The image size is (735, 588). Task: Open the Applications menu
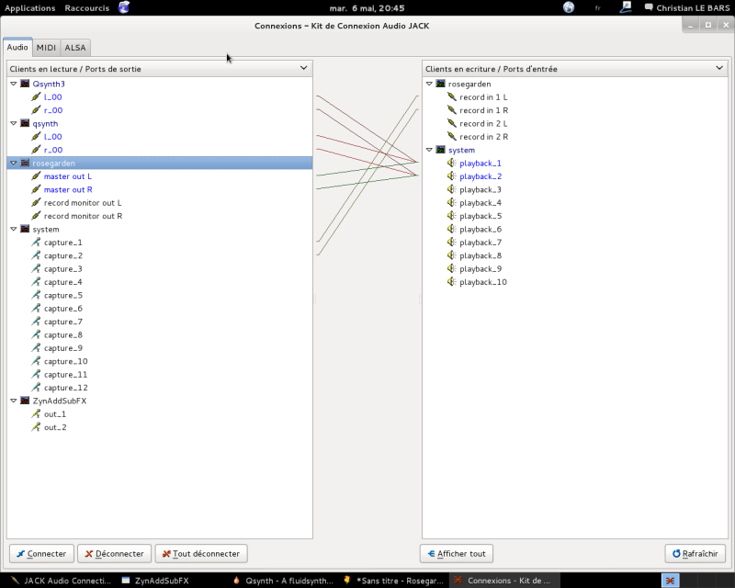(30, 8)
